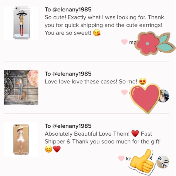
Task: Open the closed-eye illustration profile avatar
Action: (163, 162)
